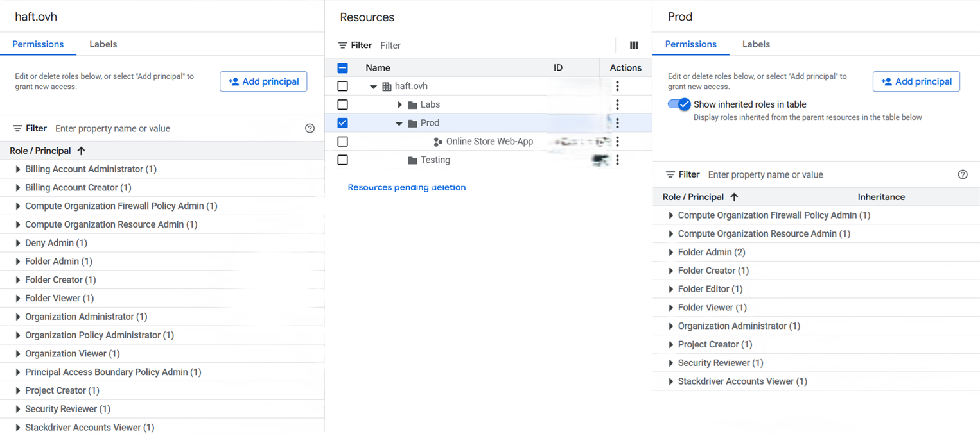Expand Folder Admin (2) role in Prod
The width and height of the screenshot is (980, 434).
(x=670, y=253)
